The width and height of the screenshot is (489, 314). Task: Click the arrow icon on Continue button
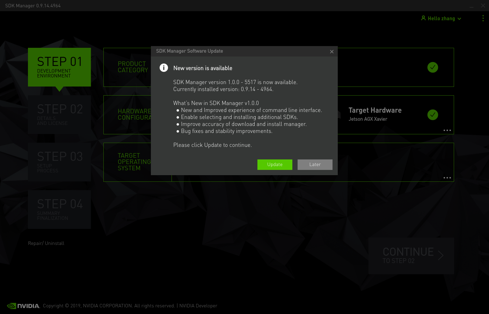(441, 255)
